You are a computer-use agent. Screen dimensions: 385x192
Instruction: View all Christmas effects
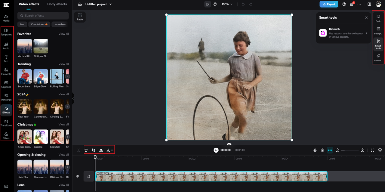(63, 125)
